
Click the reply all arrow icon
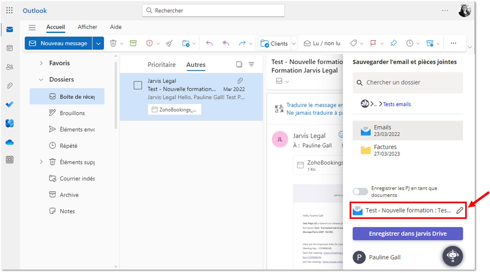point(226,43)
